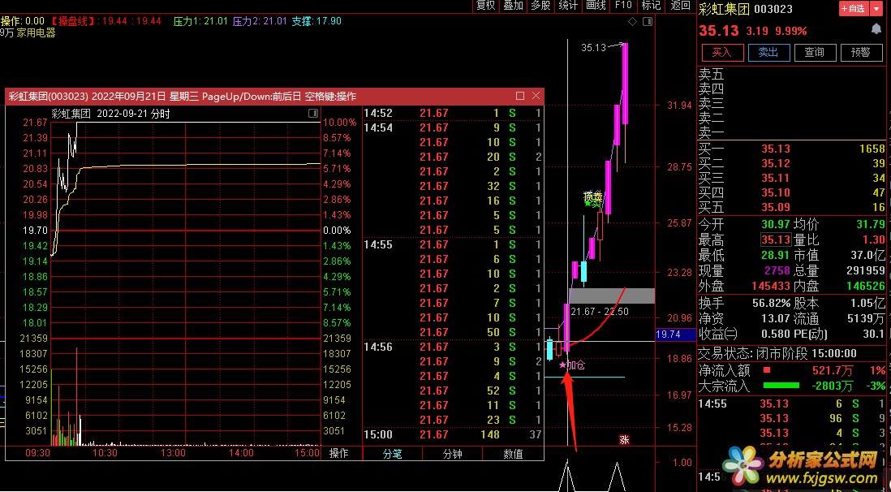
Task: Click the 涨 marker on chart
Action: click(x=624, y=439)
